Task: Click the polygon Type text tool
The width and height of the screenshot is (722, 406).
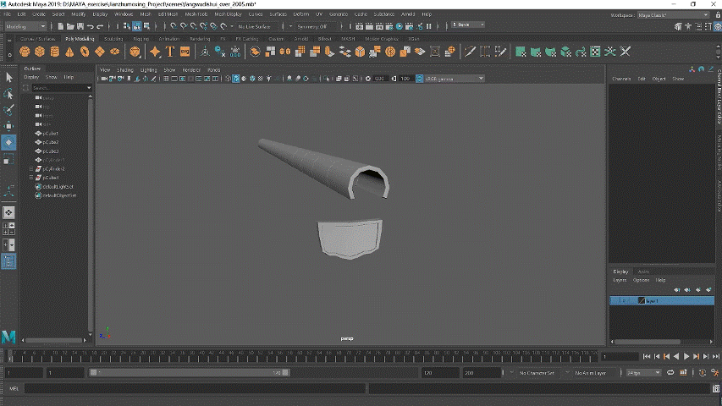Action: [168, 52]
